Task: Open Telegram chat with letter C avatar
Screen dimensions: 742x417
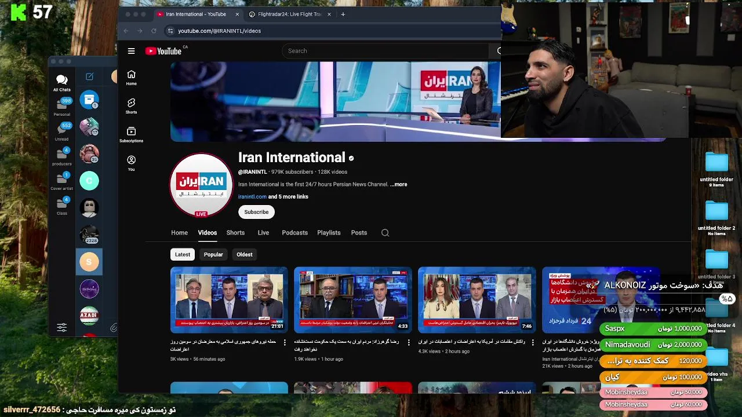Action: tap(89, 181)
